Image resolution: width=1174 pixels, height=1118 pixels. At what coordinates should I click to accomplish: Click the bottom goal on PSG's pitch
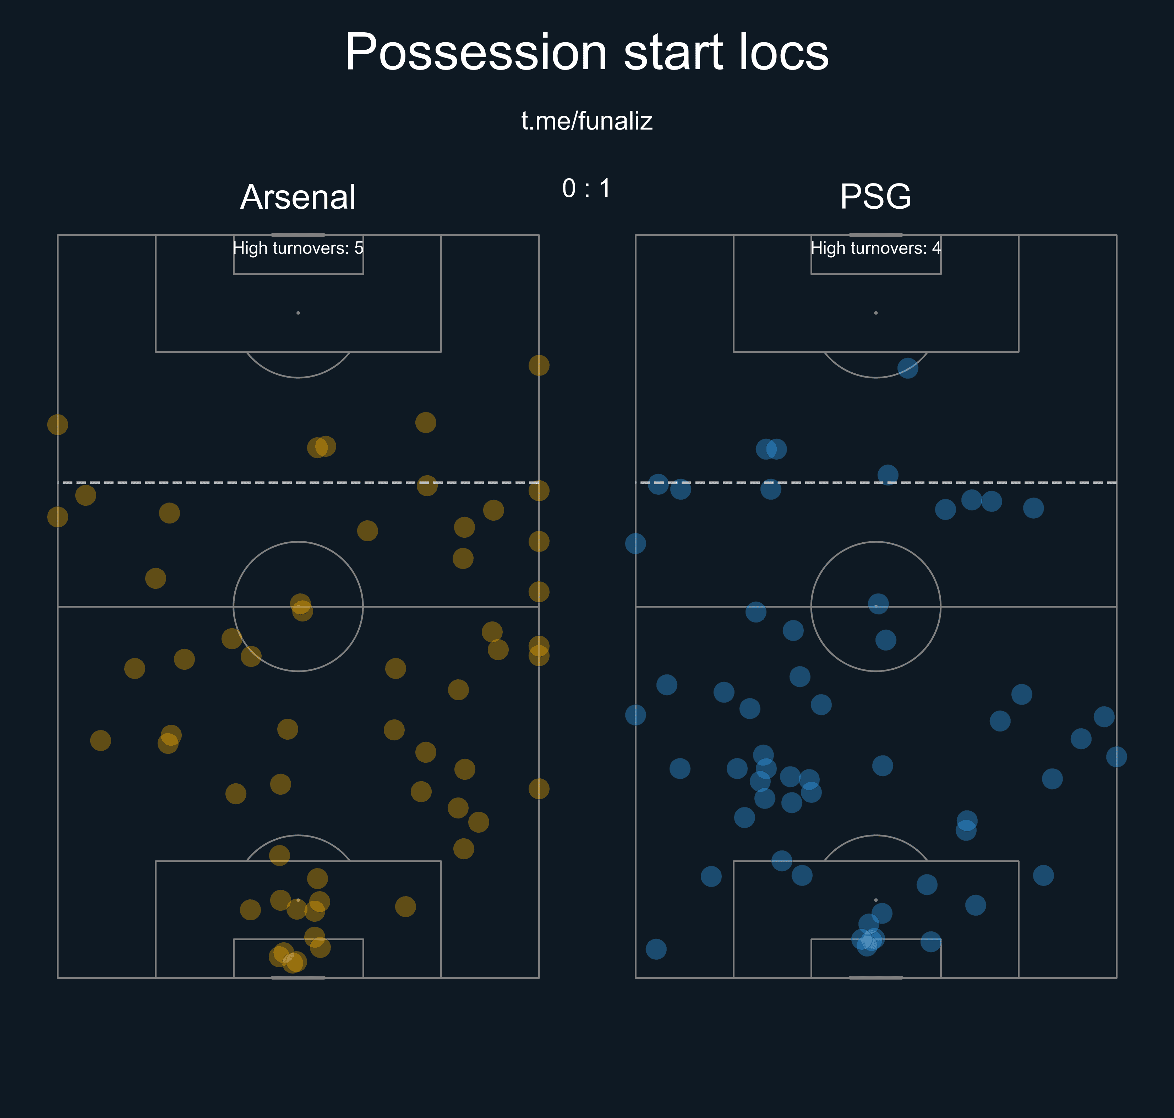(875, 978)
